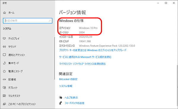Click the notifications and actions icon

tap(4, 55)
